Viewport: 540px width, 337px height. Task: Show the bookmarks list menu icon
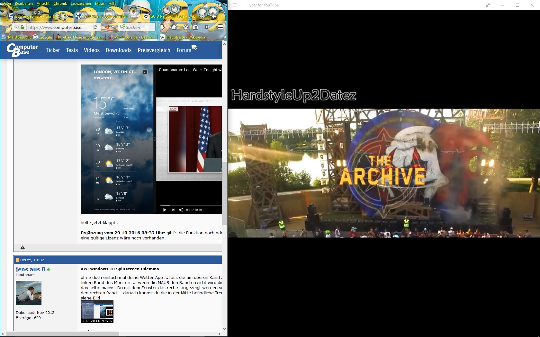pyautogui.click(x=195, y=27)
